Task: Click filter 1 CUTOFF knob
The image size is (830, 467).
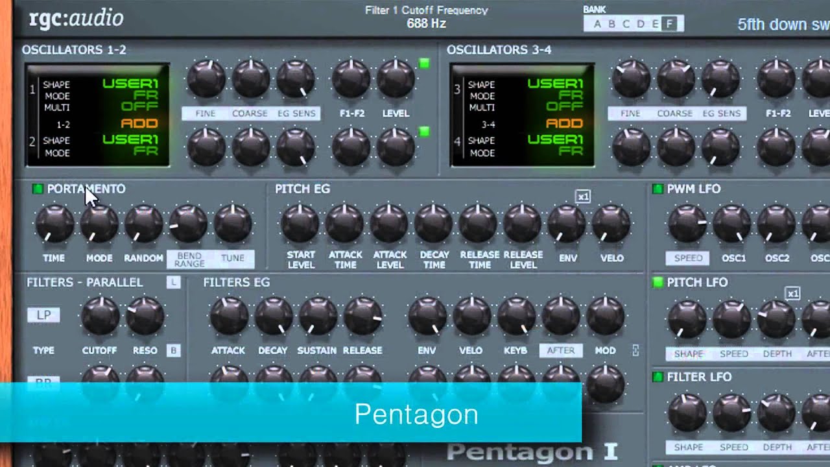Action: click(x=100, y=316)
